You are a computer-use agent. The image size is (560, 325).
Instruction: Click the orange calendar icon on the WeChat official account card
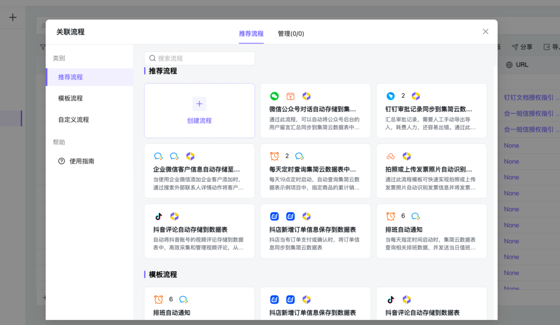290,96
